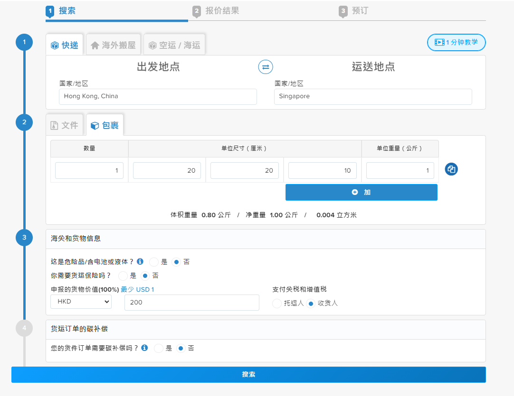Click the 单位尺寸（厘米）column header
The width and height of the screenshot is (514, 396).
[245, 148]
